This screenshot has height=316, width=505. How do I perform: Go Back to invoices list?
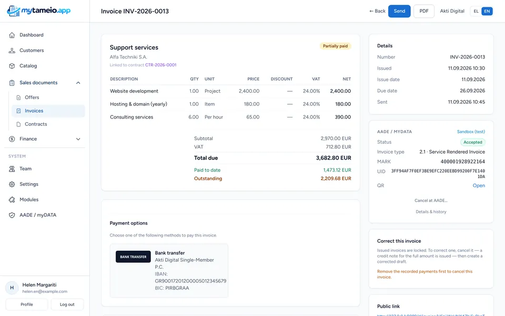point(377,11)
